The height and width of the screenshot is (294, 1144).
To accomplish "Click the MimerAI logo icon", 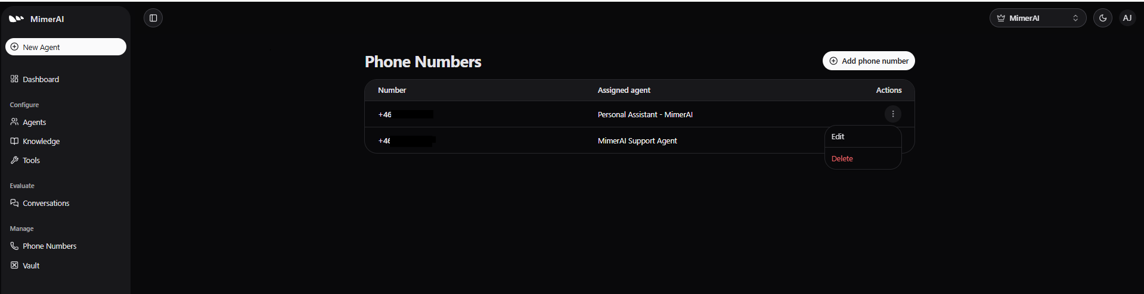I will (x=16, y=19).
